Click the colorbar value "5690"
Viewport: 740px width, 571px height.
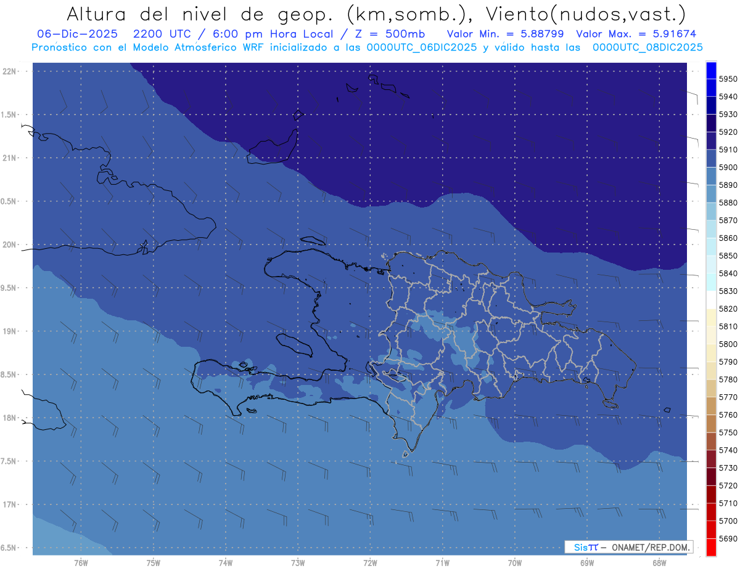728,538
